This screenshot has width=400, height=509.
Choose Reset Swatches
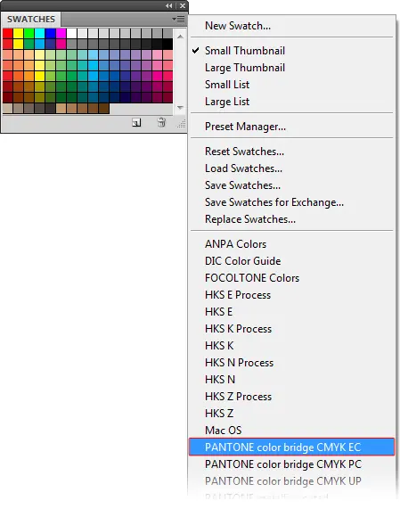point(244,152)
